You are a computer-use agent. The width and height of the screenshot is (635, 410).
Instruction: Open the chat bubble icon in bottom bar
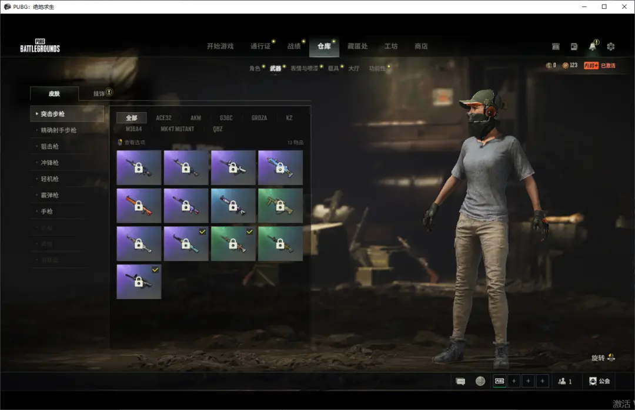(x=460, y=381)
